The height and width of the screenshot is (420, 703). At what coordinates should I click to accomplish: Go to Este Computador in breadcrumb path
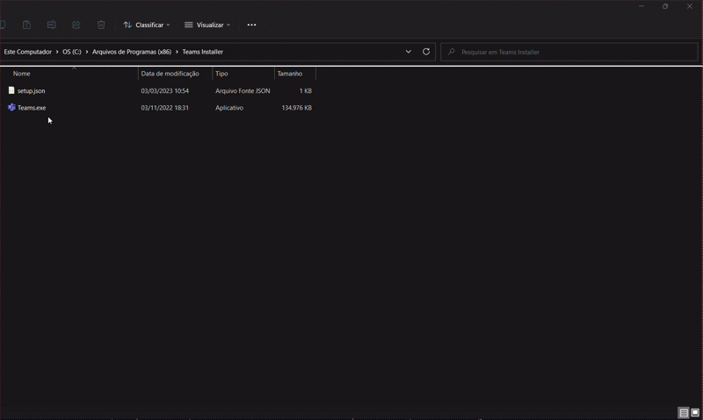[28, 52]
